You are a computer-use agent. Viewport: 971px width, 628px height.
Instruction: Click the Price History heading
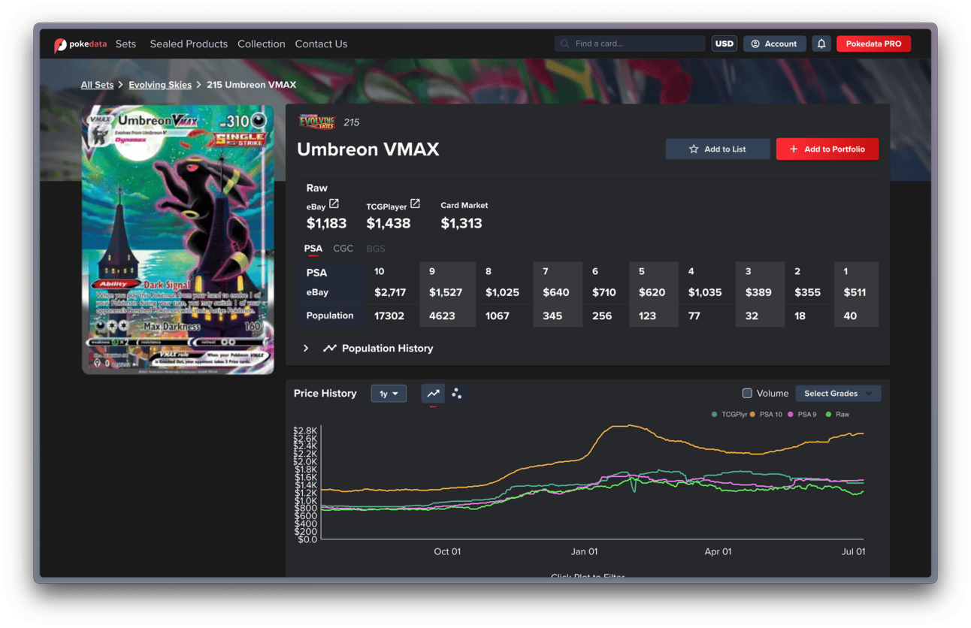coord(325,394)
